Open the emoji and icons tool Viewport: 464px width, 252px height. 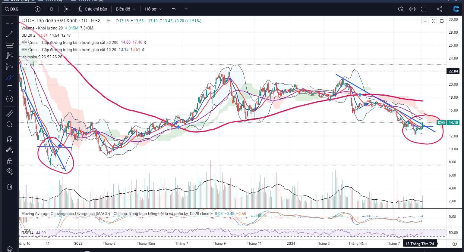(10, 99)
